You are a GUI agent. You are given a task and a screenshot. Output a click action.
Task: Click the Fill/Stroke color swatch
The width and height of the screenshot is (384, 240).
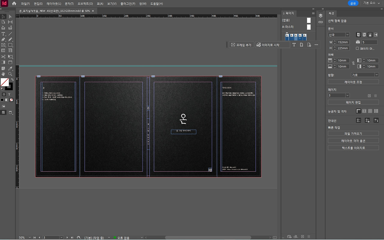(4, 82)
